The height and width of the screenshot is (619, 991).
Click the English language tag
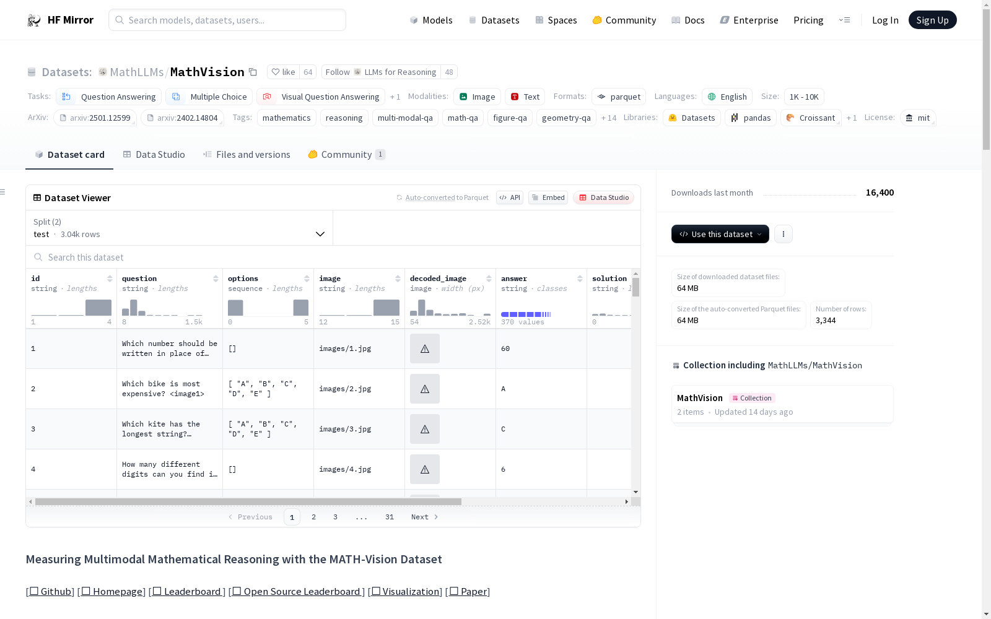[x=727, y=97]
